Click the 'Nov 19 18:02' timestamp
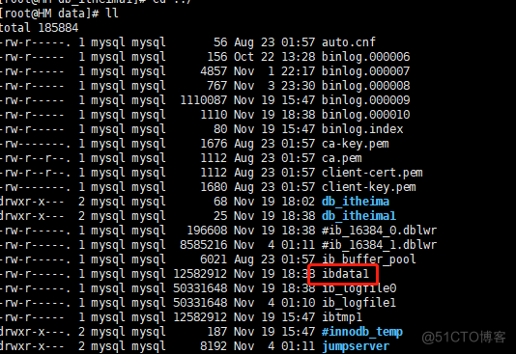 coord(274,202)
